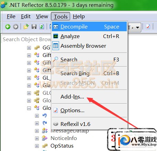Open the Help menu
This screenshot has height=151, width=157.
[x=79, y=16]
